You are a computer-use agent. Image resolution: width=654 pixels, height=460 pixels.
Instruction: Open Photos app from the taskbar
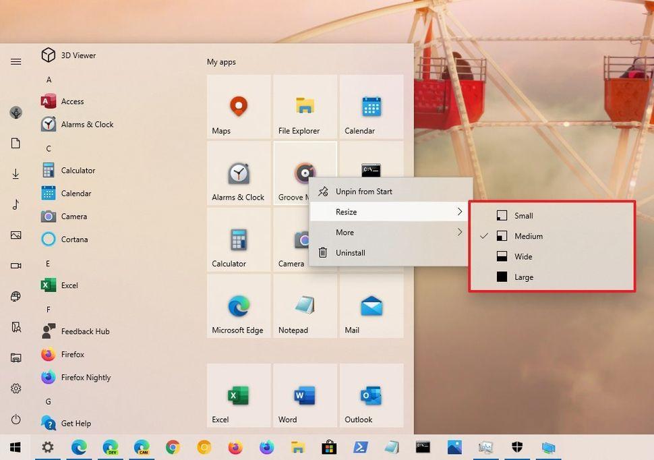(454, 447)
